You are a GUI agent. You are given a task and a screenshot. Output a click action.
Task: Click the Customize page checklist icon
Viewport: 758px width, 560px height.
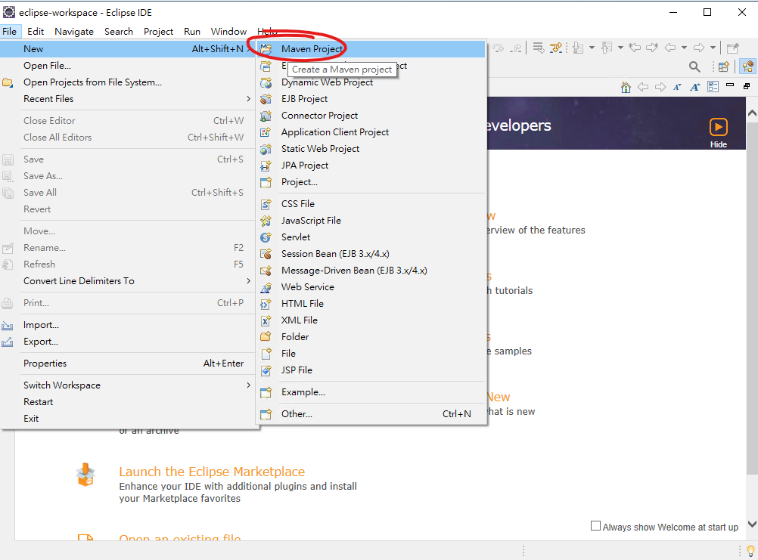coord(713,87)
